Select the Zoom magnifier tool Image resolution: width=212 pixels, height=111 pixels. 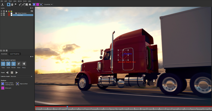coord(16,5)
